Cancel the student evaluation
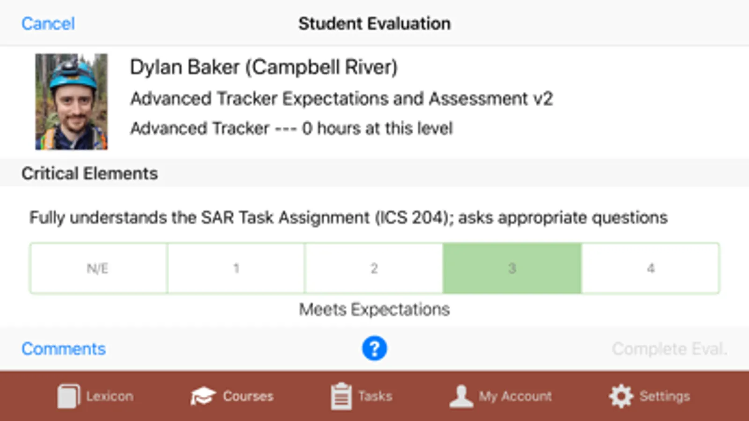 [x=48, y=23]
